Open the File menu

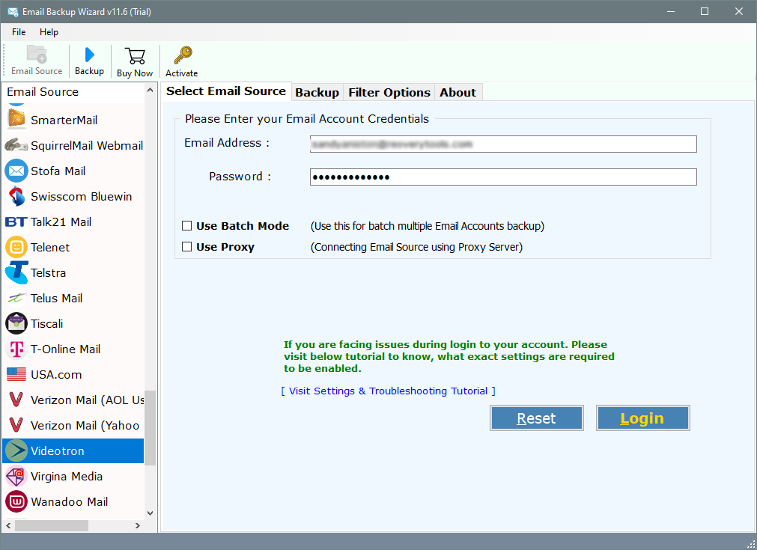(19, 32)
